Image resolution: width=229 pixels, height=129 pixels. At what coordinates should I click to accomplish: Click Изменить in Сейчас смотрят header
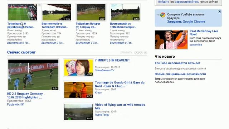click(126, 52)
